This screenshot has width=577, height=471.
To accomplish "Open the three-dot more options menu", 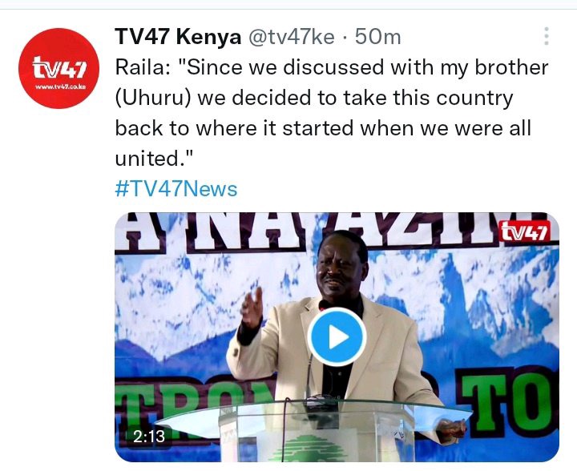I will (547, 36).
